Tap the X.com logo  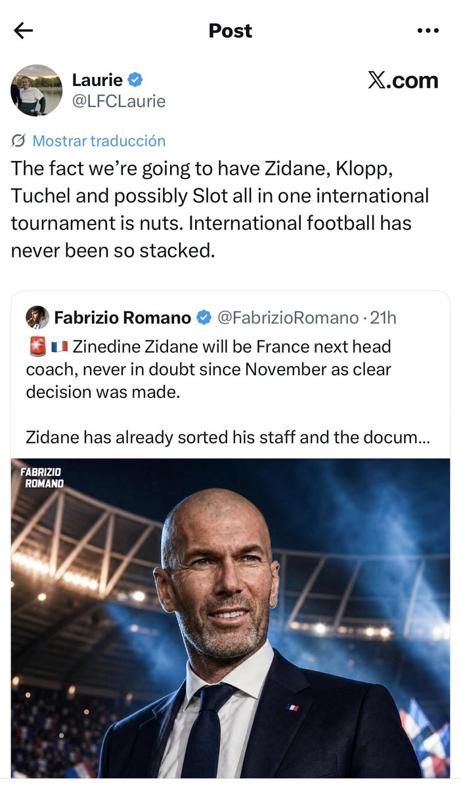click(403, 81)
